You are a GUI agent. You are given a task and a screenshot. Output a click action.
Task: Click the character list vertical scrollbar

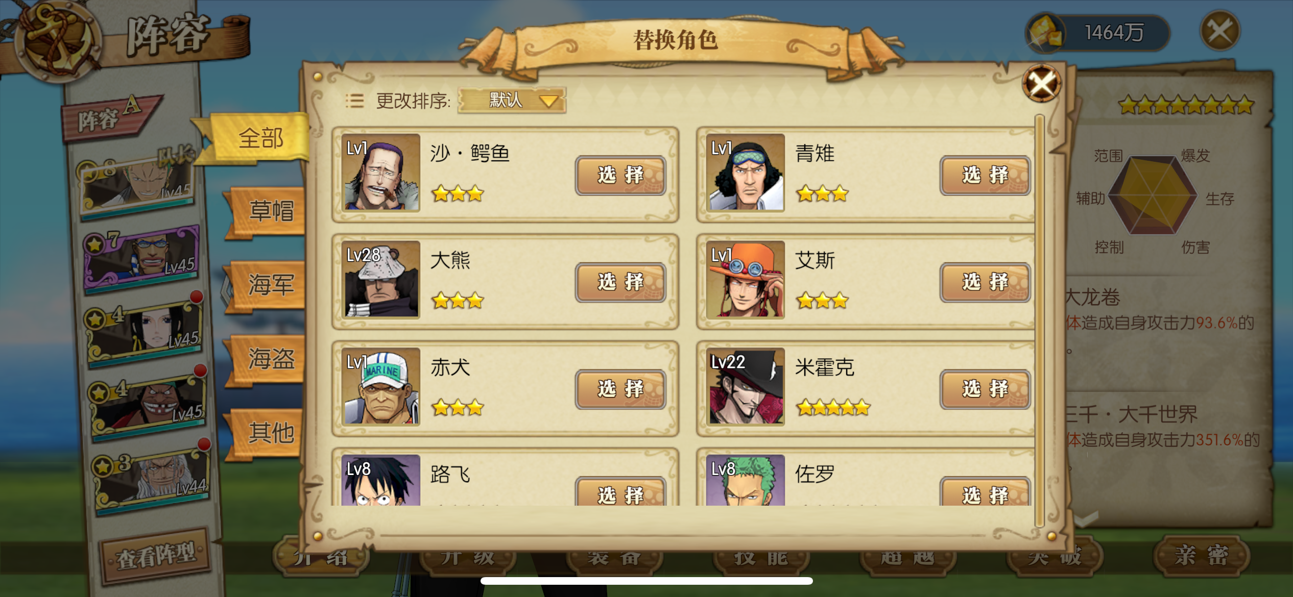pyautogui.click(x=1039, y=321)
